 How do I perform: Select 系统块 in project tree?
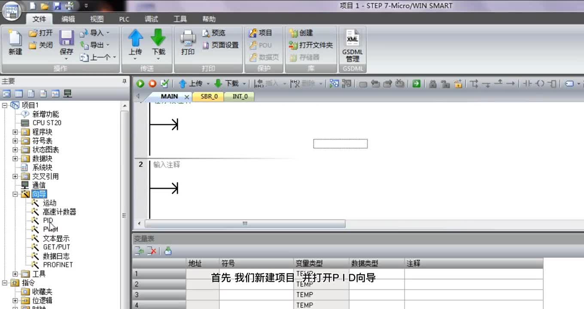[x=42, y=167]
